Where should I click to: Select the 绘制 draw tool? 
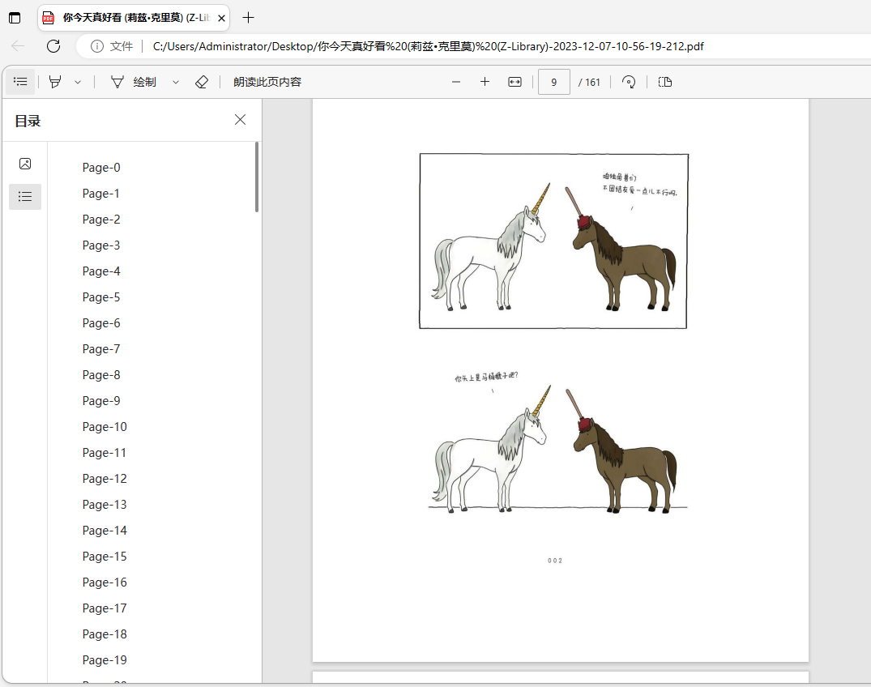pyautogui.click(x=134, y=82)
